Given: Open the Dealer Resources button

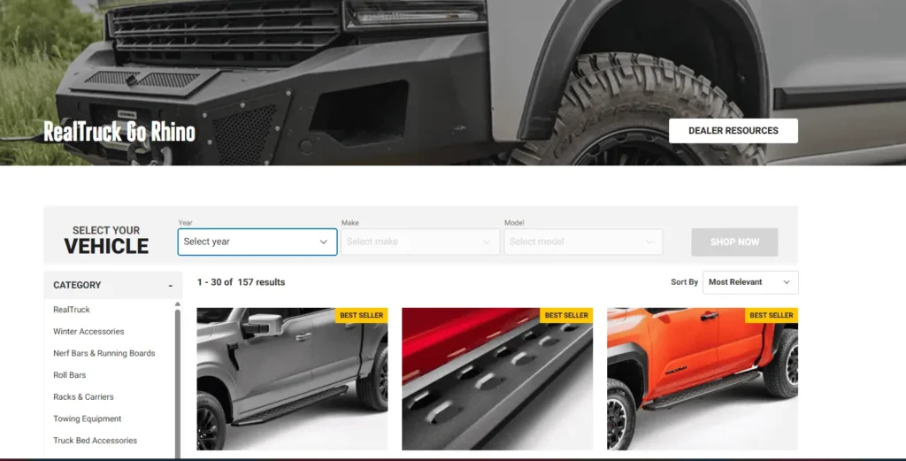Looking at the screenshot, I should tap(733, 131).
